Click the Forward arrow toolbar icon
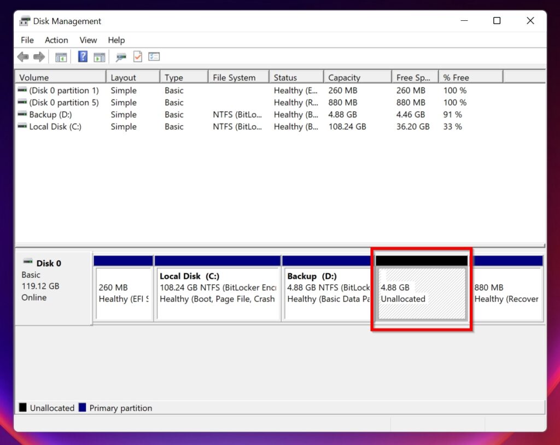 click(x=39, y=56)
